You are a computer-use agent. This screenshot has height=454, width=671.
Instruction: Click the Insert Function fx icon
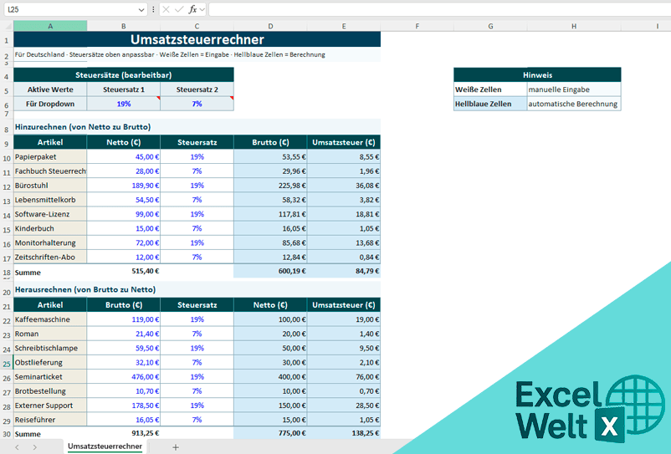[x=192, y=9]
